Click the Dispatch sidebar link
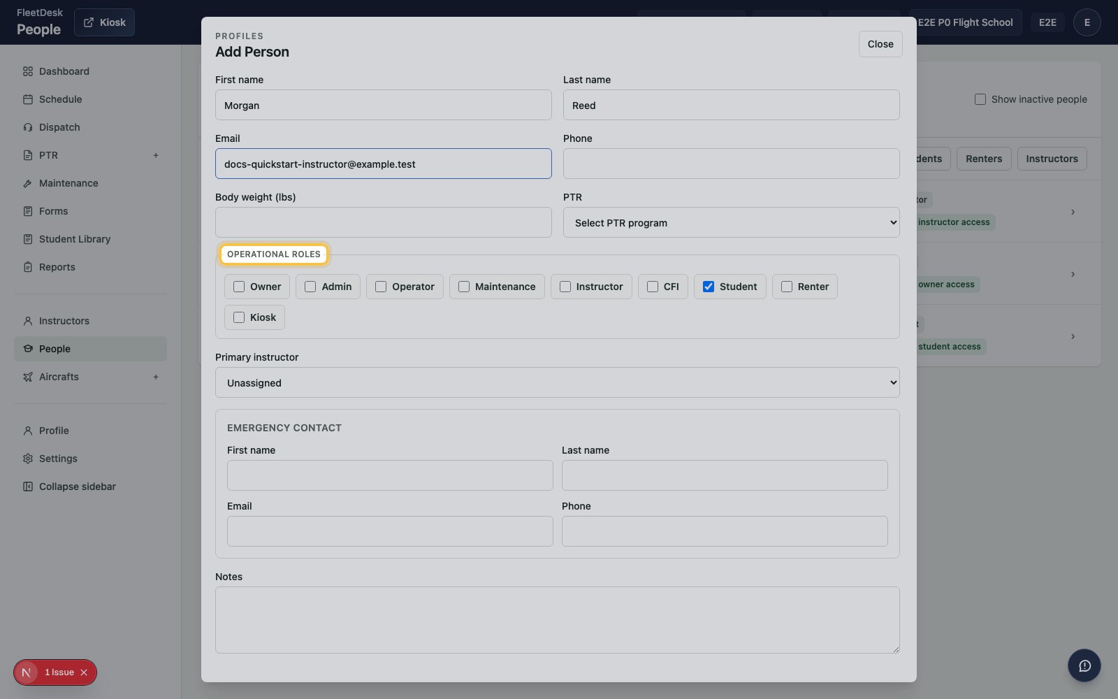The height and width of the screenshot is (699, 1118). tap(90, 127)
